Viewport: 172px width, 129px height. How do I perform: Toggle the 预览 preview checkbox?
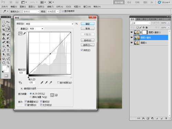82,50
